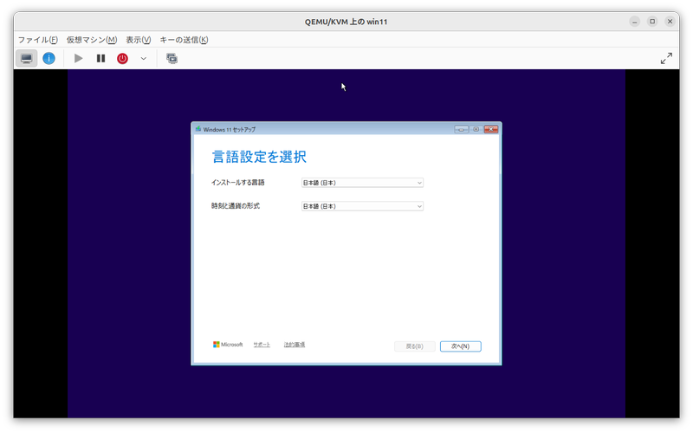
Task: Open the サポート link
Action: pyautogui.click(x=262, y=345)
